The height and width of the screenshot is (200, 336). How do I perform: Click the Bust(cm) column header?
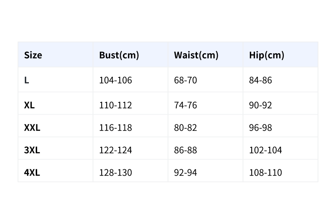(x=119, y=55)
